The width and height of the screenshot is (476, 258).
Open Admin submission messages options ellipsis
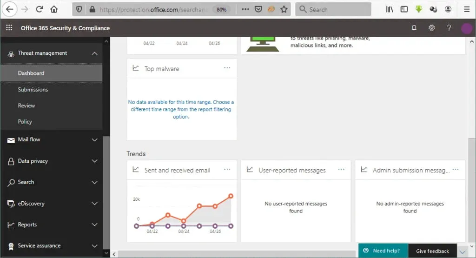[456, 169]
